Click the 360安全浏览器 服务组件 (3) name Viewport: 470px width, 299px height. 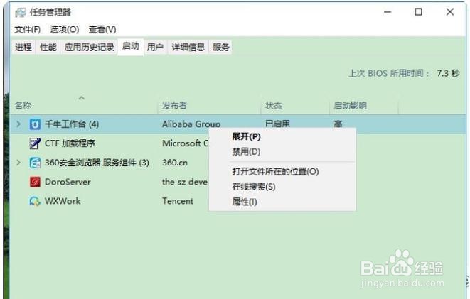97,163
